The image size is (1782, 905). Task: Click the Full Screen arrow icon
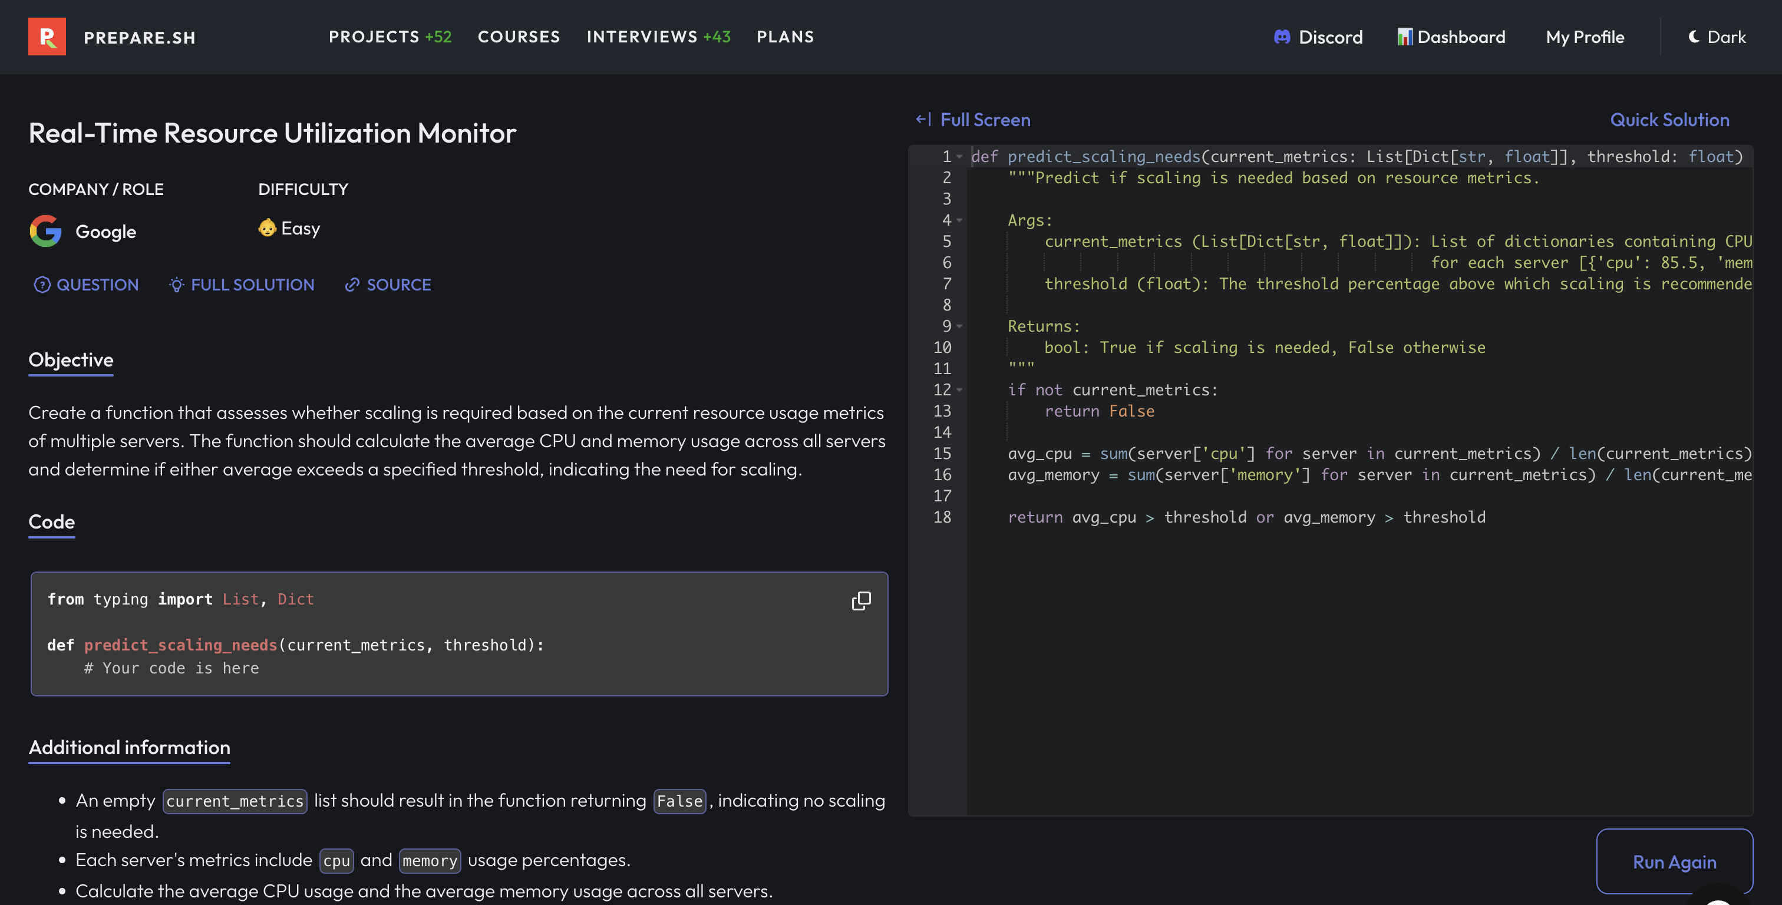pos(923,120)
